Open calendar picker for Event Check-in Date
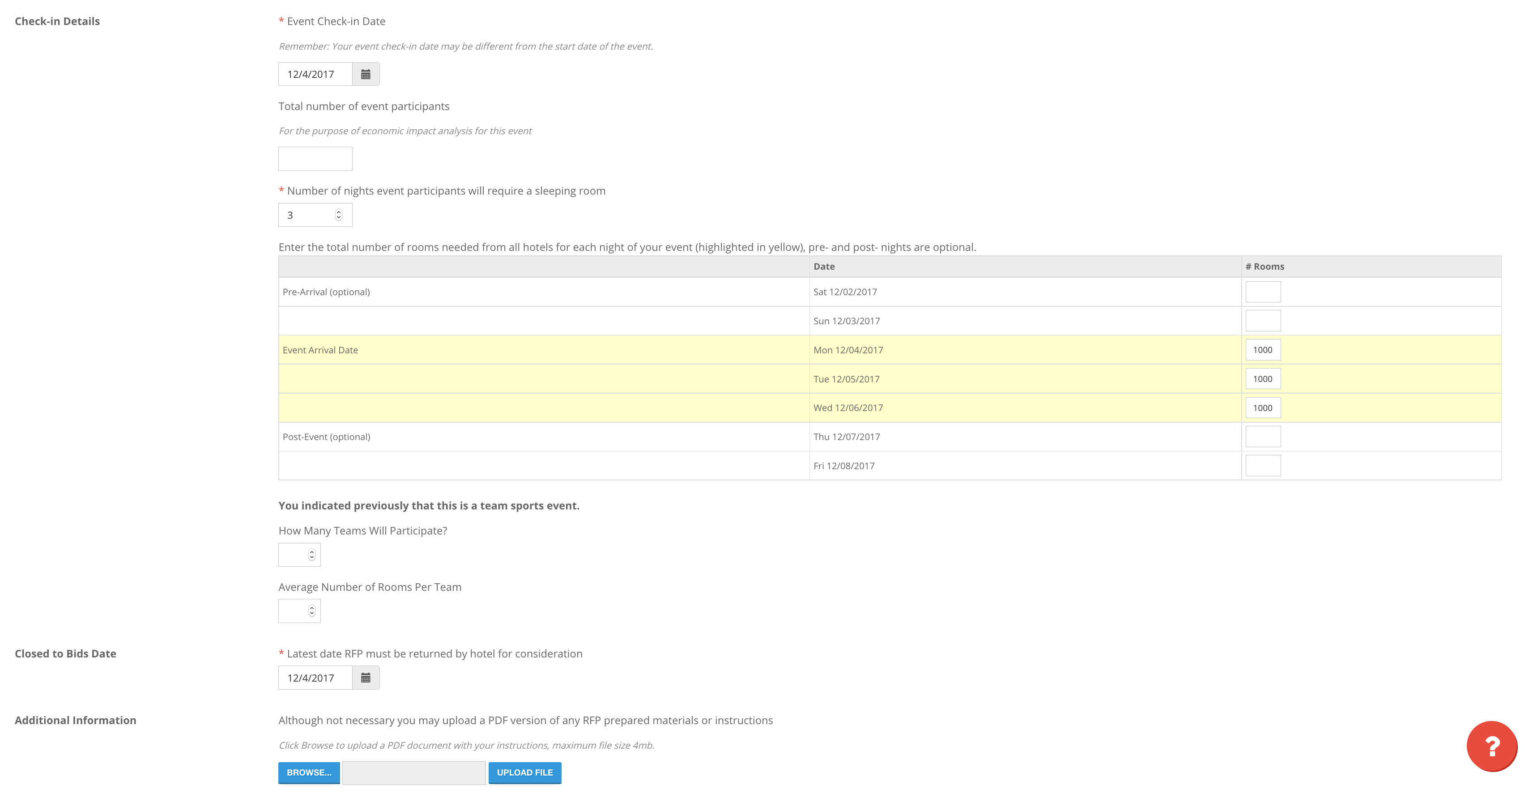 (365, 74)
